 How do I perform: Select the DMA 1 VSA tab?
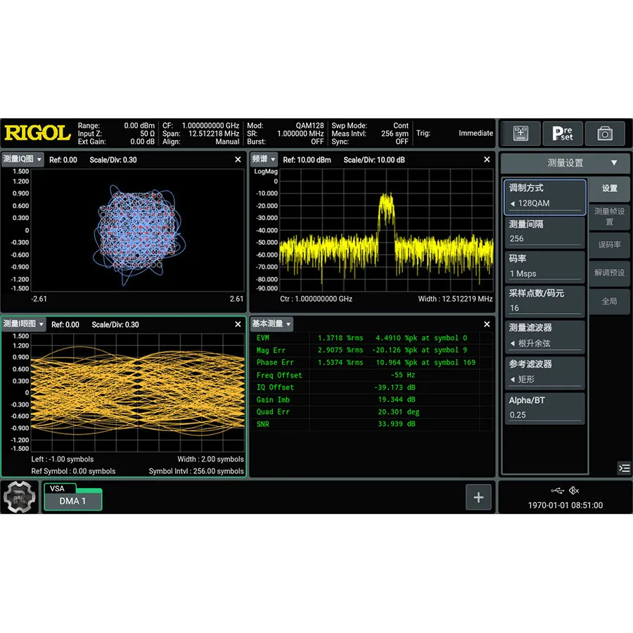pos(72,499)
